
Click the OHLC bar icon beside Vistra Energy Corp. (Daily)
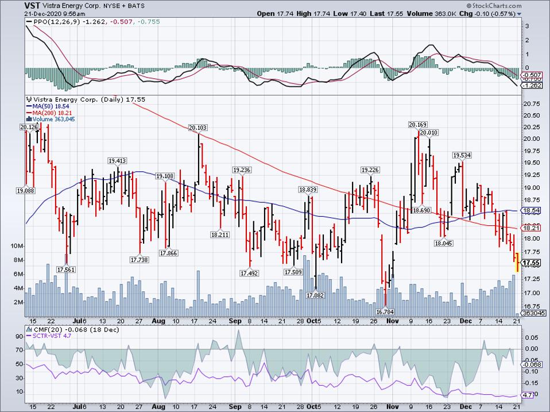29,99
